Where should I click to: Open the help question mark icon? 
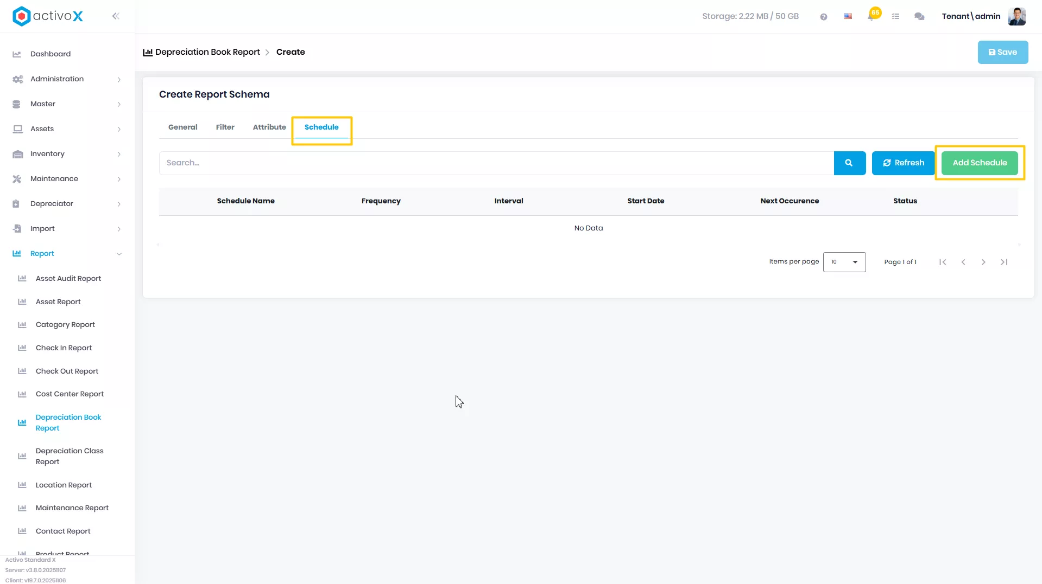point(824,17)
